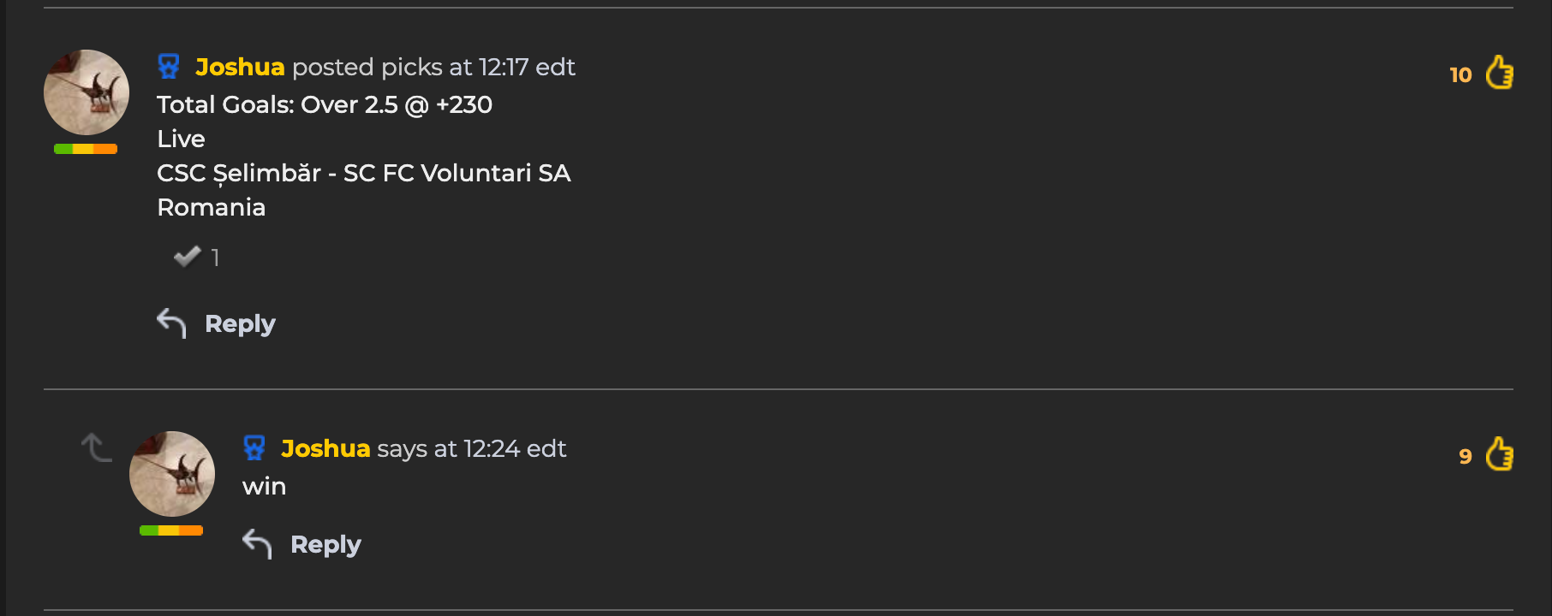
Task: Click the reply arrow icon under the 'win' comment
Action: pos(257,543)
